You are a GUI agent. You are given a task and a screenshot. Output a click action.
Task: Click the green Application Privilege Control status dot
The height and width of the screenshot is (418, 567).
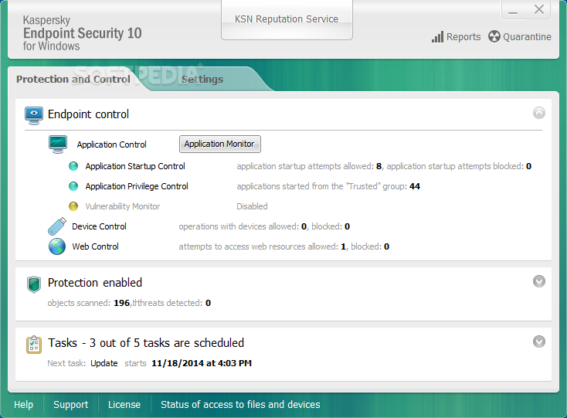73,186
